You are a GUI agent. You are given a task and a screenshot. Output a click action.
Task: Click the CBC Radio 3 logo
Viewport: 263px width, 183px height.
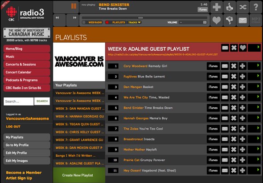[x=25, y=14]
